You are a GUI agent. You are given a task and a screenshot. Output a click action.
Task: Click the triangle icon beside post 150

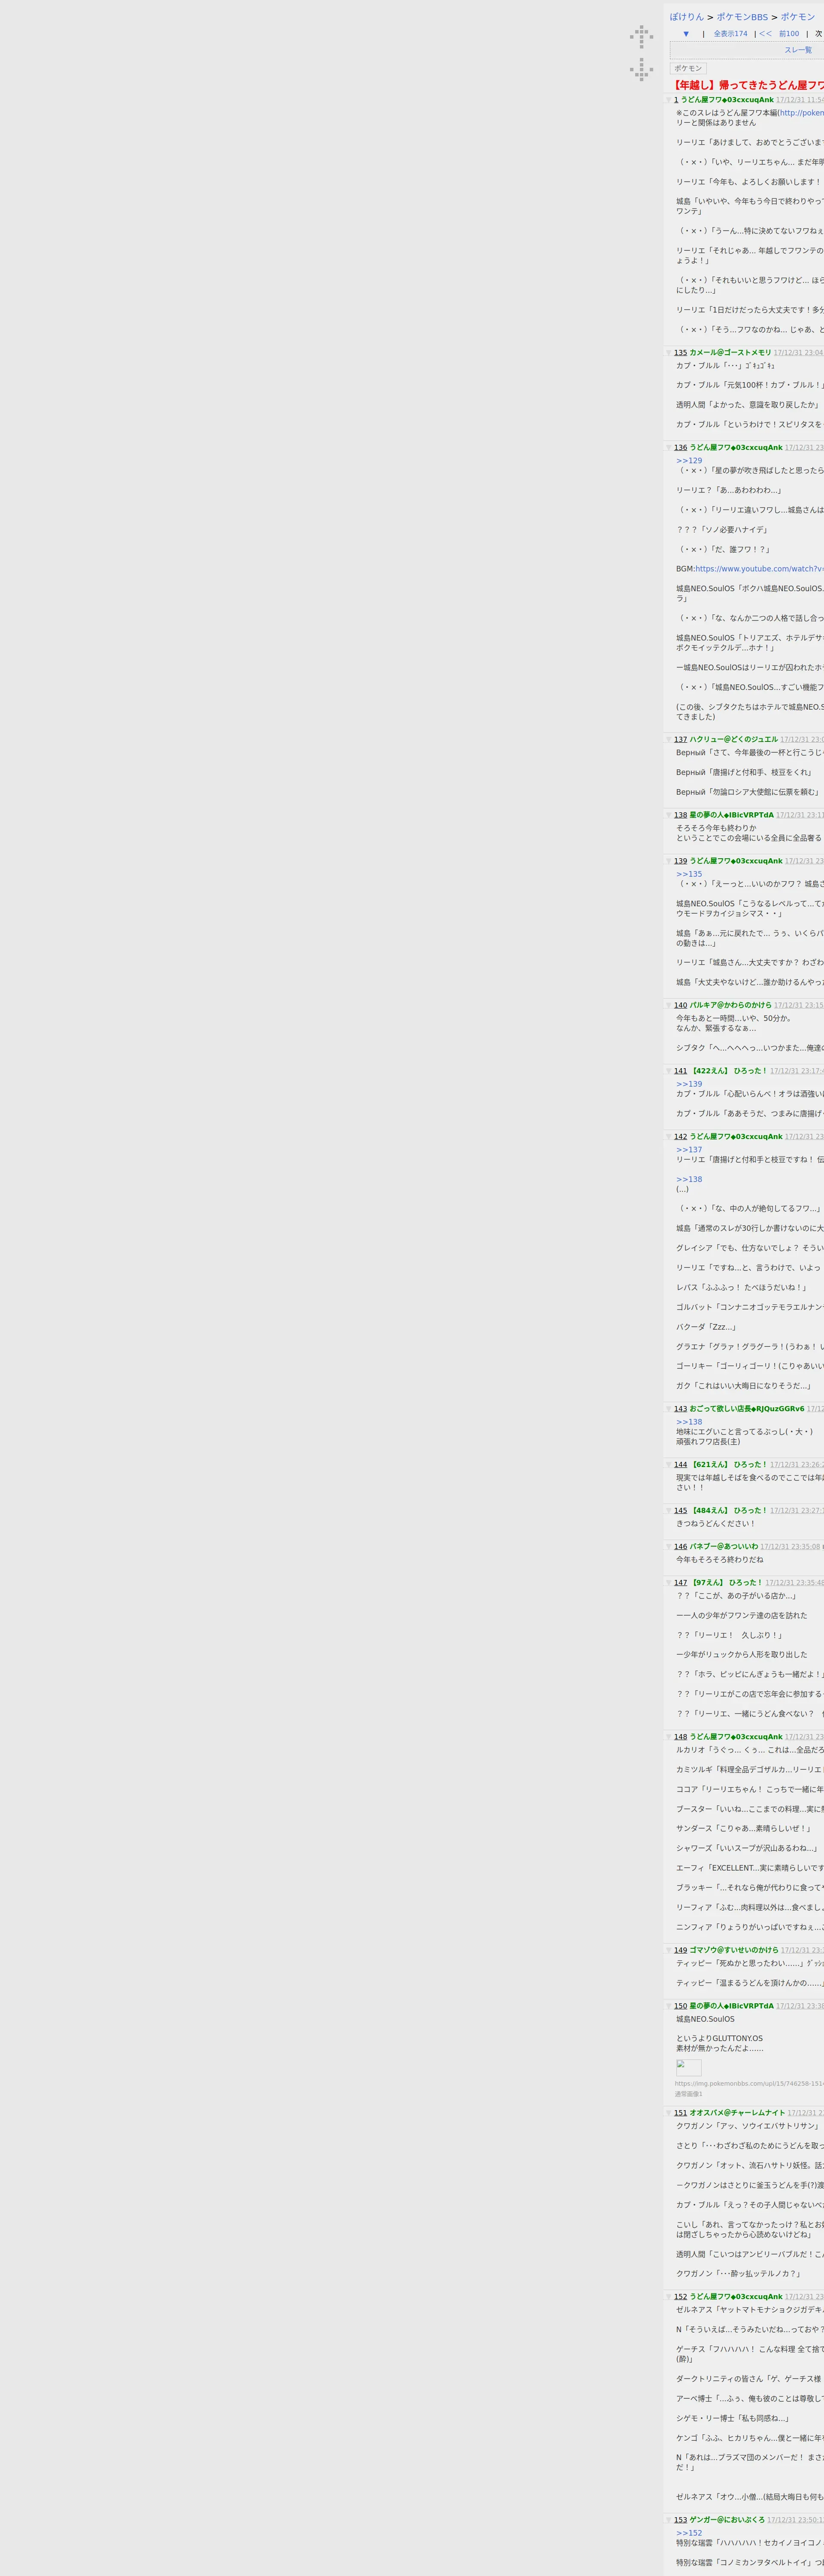(x=669, y=2006)
